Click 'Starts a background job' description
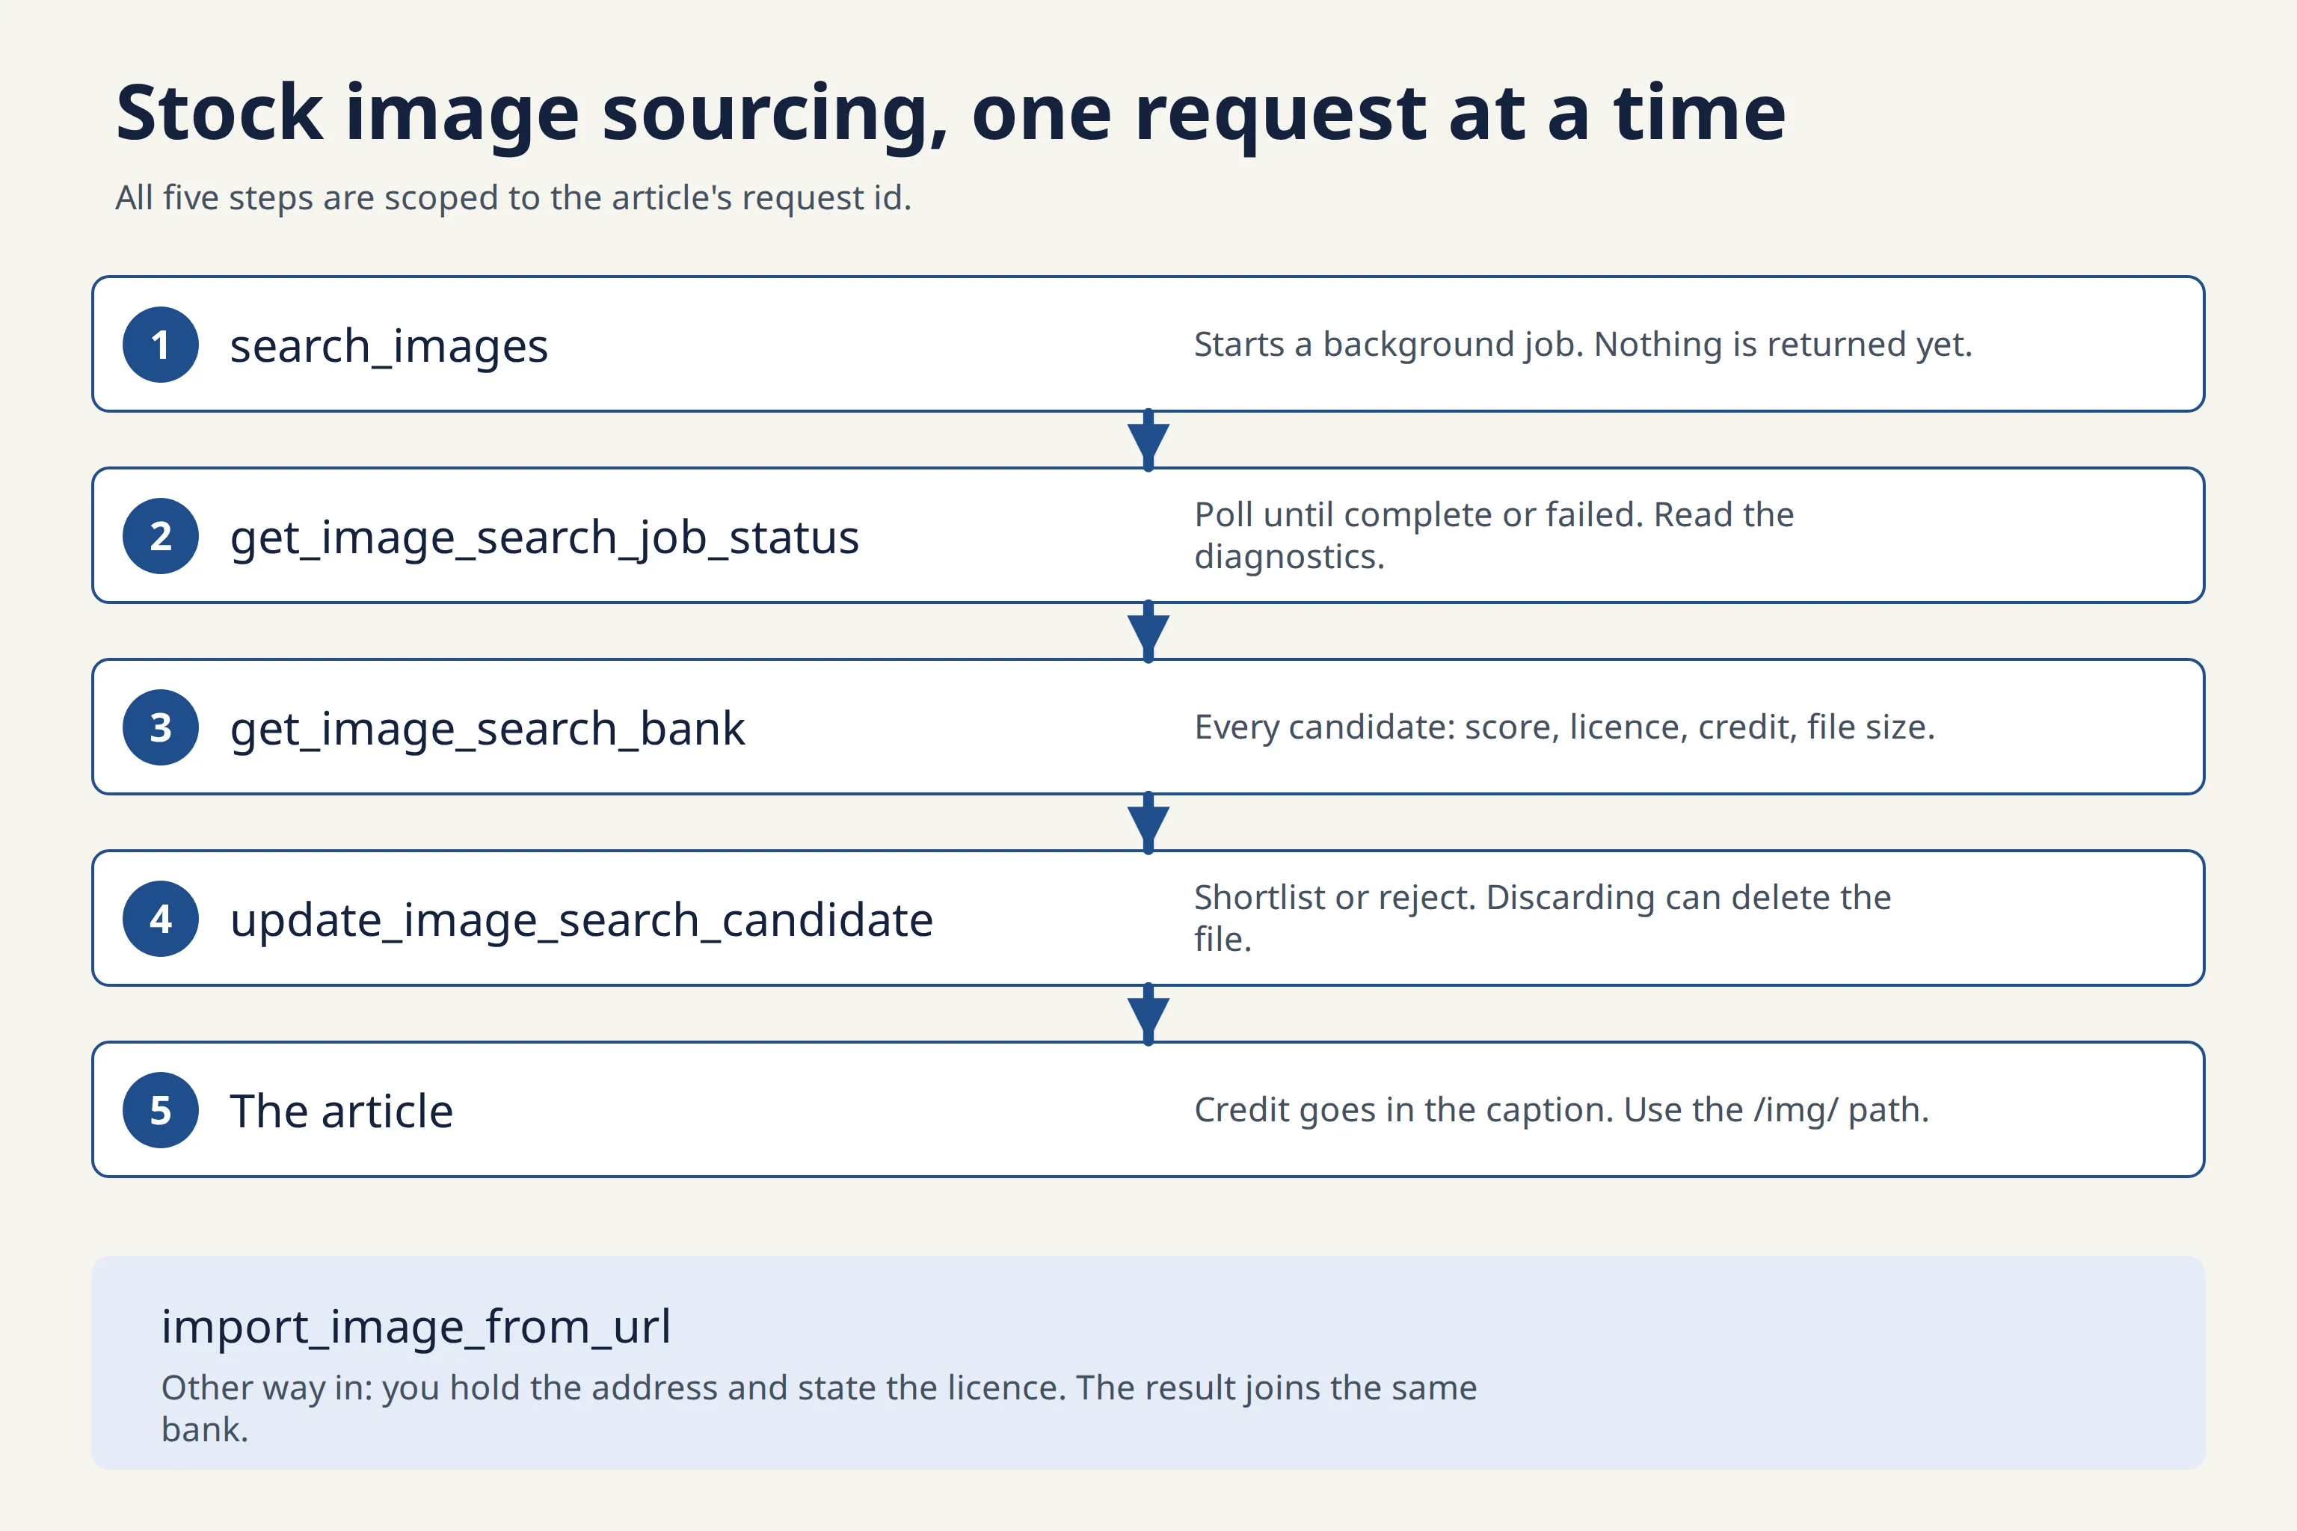2297x1531 pixels. tap(1583, 345)
